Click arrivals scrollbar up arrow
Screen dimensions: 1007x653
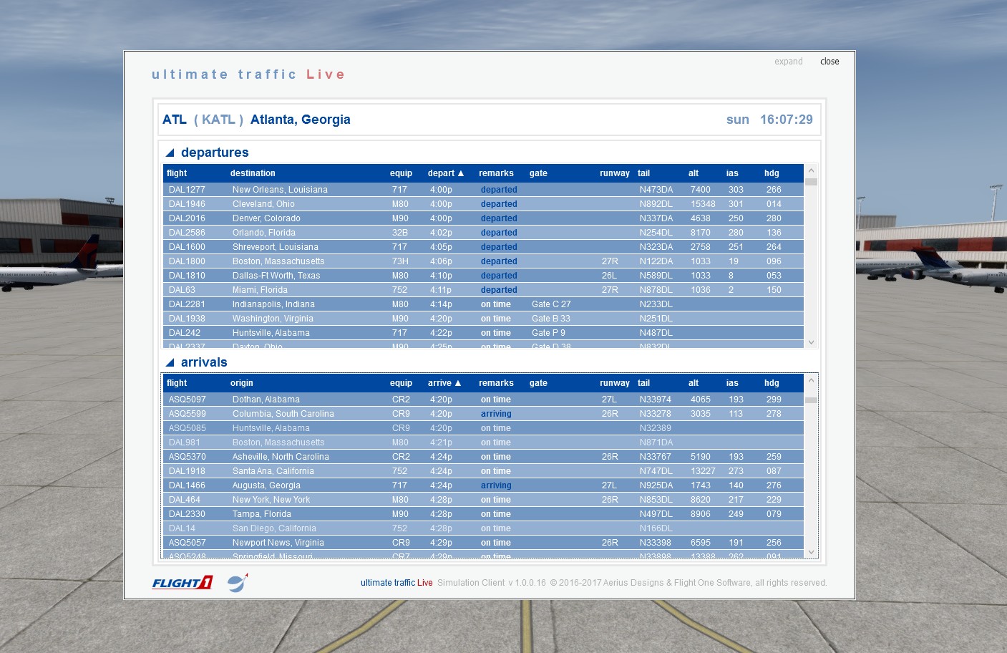click(811, 380)
